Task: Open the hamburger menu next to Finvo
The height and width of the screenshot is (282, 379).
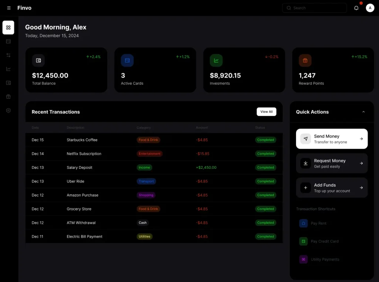Action: coord(9,8)
